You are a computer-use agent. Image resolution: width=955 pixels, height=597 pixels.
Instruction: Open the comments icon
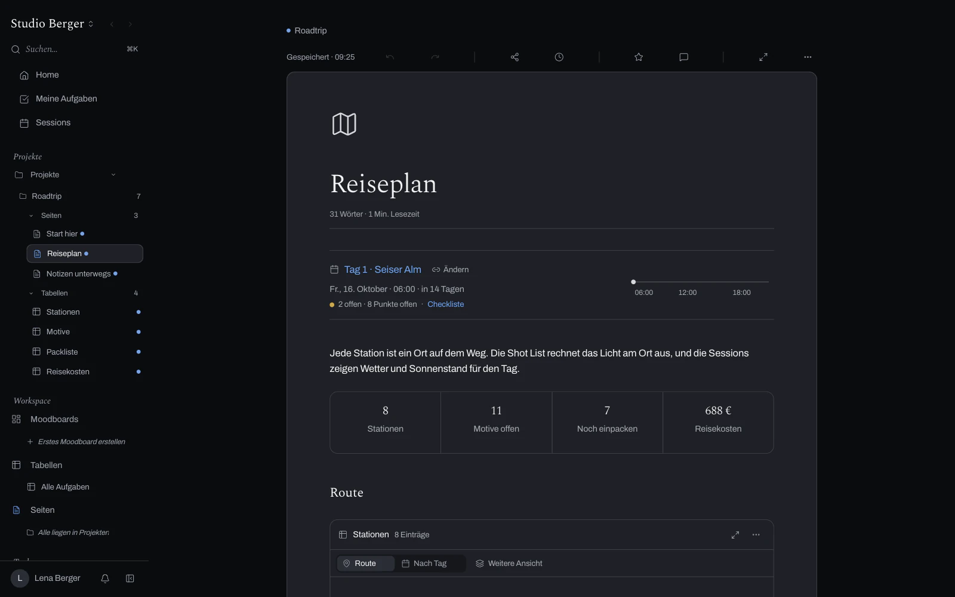(x=684, y=57)
